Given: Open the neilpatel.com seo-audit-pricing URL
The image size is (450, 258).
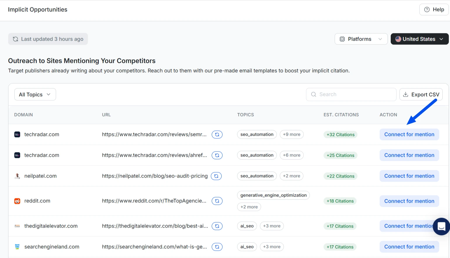Looking at the screenshot, I should click(x=155, y=176).
